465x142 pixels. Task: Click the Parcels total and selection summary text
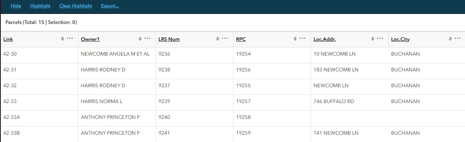point(41,22)
